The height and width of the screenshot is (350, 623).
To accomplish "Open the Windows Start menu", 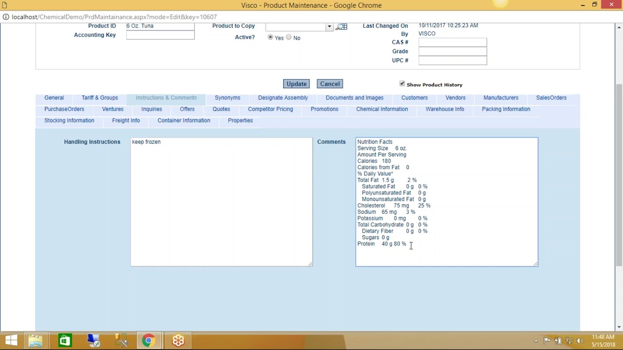I will tap(11, 341).
